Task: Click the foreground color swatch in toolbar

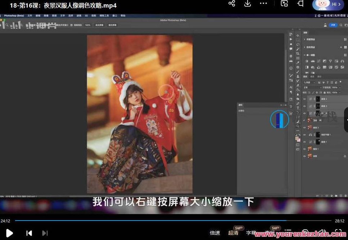Action: click(297, 138)
